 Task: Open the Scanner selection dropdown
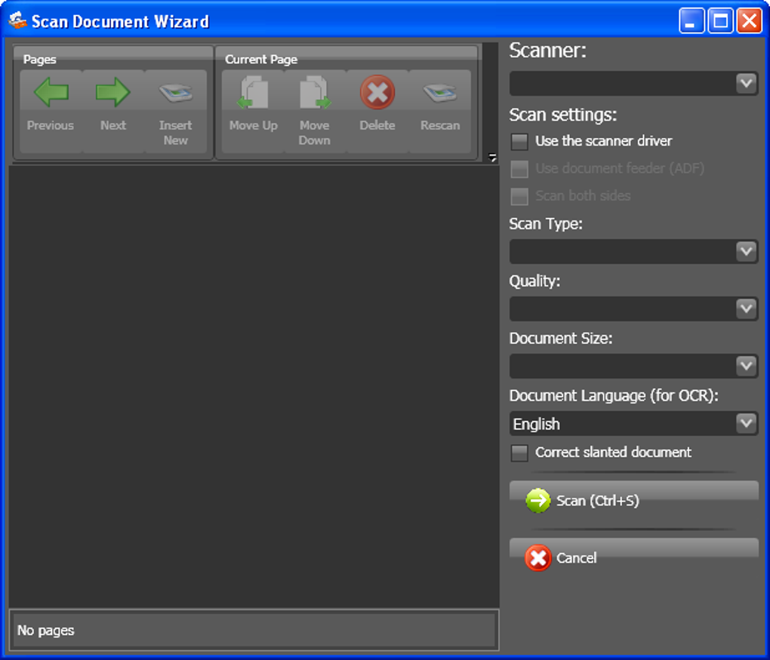tap(747, 84)
